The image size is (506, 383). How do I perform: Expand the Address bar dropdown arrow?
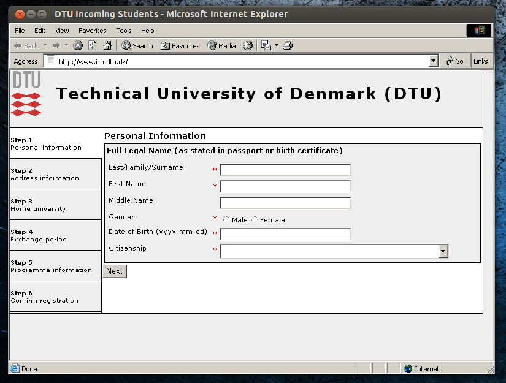[434, 61]
